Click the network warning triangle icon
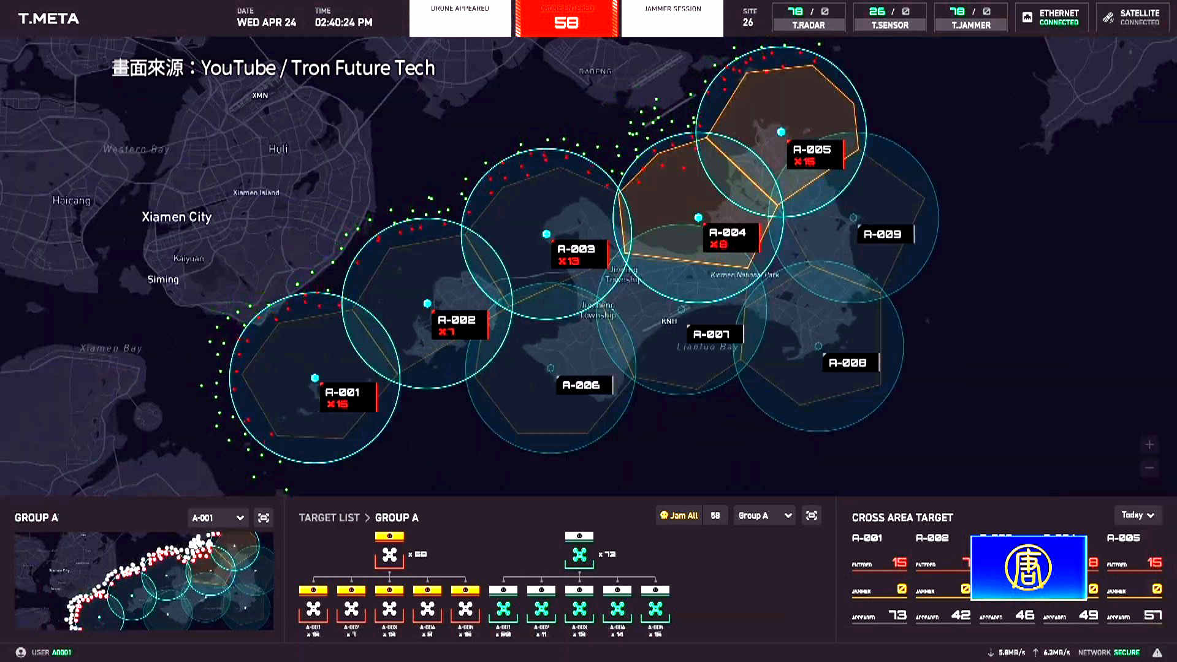The width and height of the screenshot is (1177, 662). coord(1157,652)
